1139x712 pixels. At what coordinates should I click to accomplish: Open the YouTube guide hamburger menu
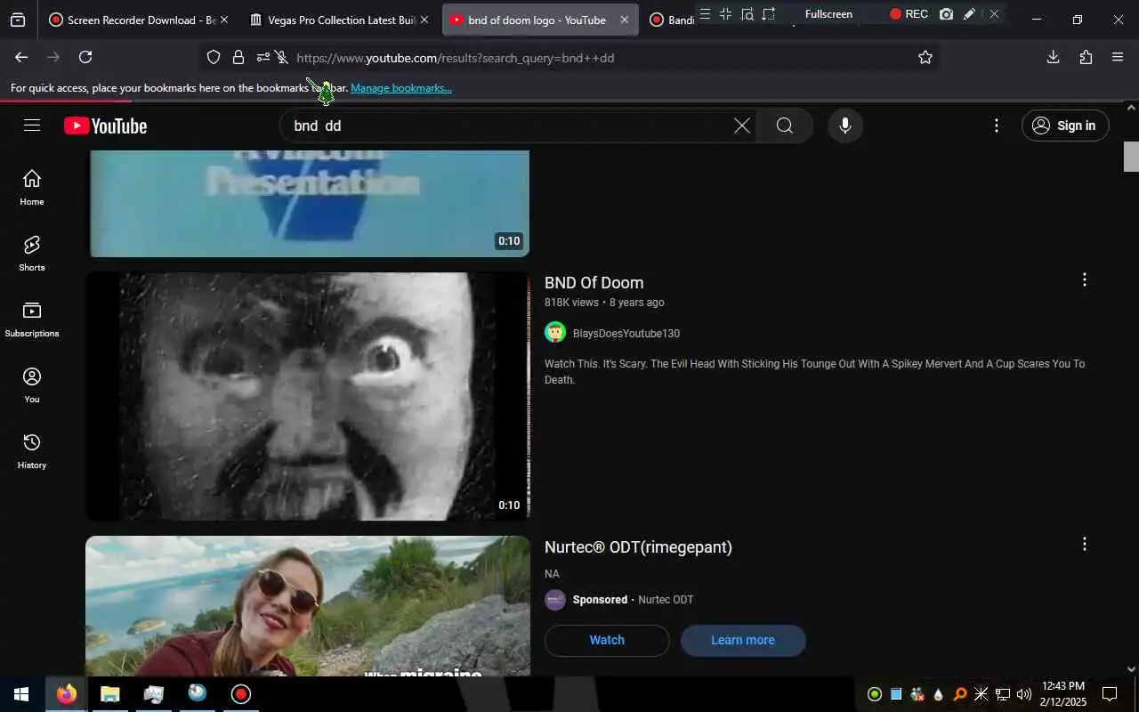(x=32, y=125)
